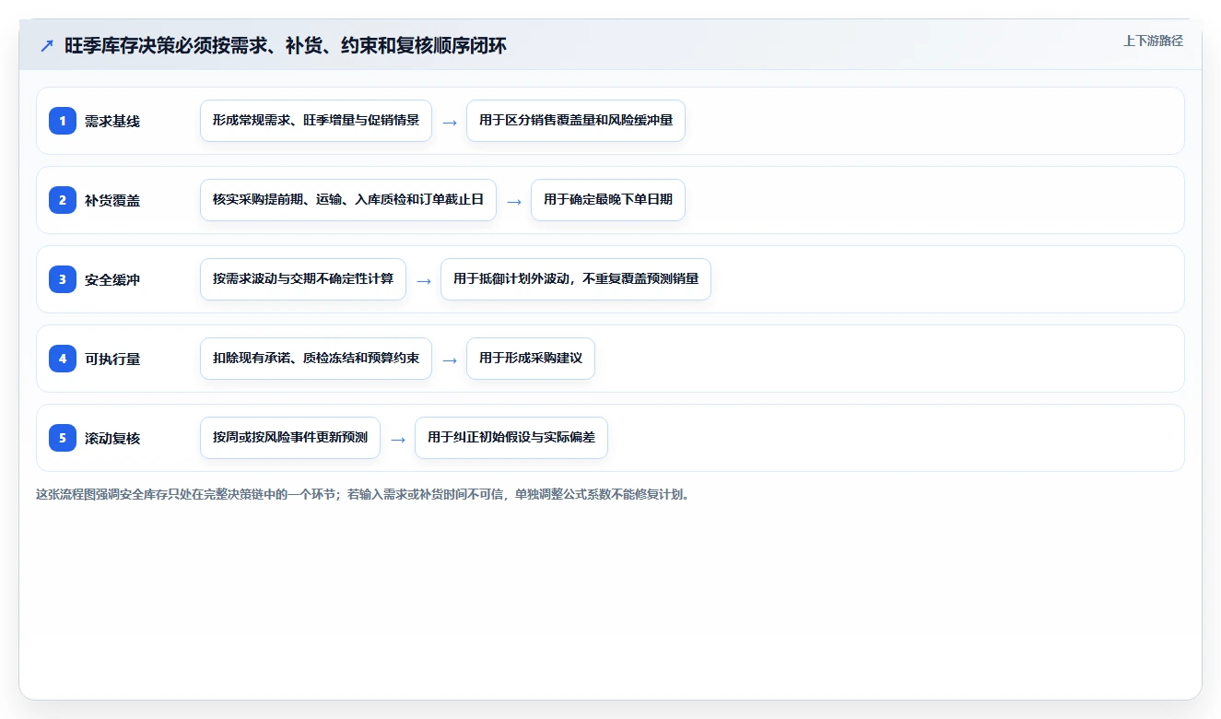Select the number 5 step badge

click(63, 438)
